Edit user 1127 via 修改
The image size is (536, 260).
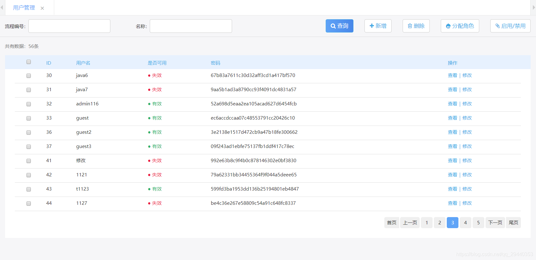467,203
